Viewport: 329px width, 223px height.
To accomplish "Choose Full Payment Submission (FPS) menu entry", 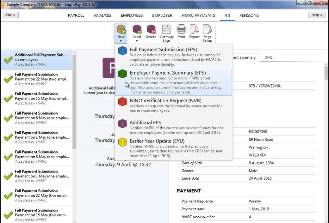I will [x=174, y=57].
